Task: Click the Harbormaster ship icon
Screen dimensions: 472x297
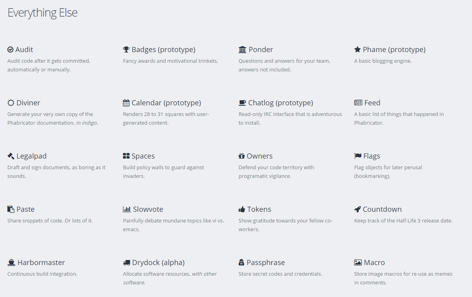Action: pos(11,262)
